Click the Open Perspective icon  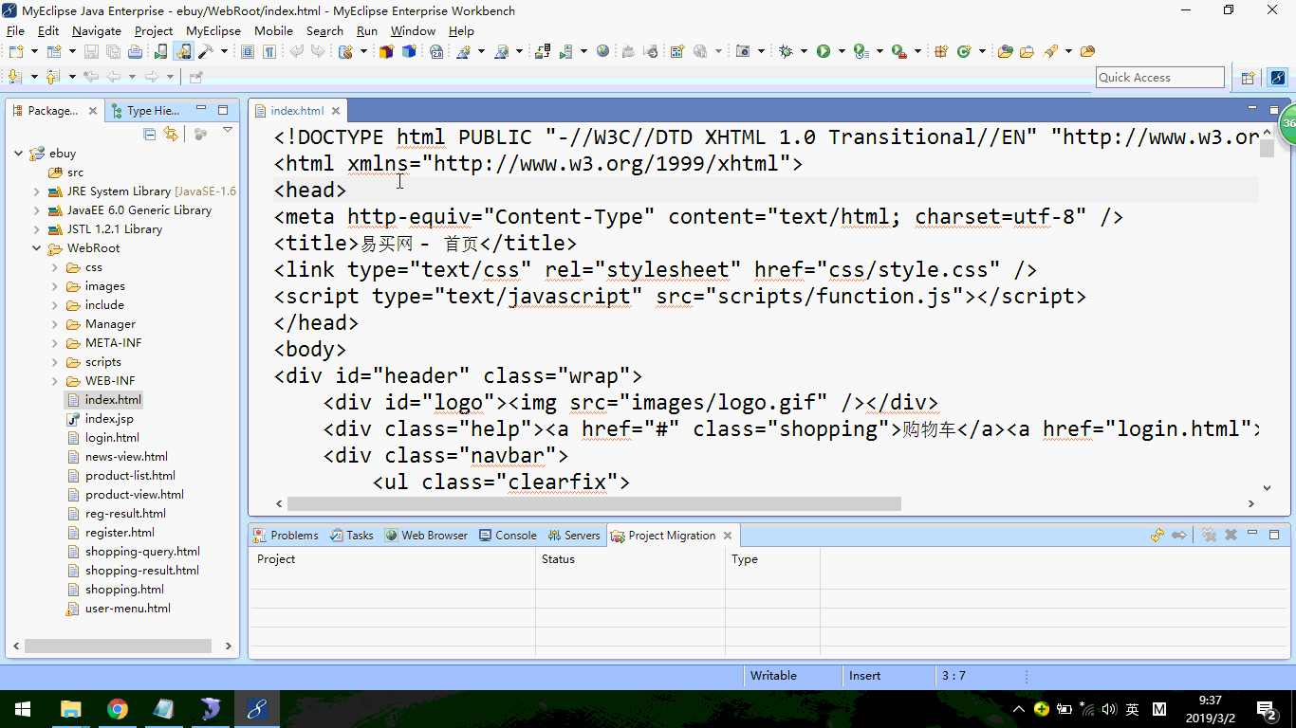(1249, 78)
